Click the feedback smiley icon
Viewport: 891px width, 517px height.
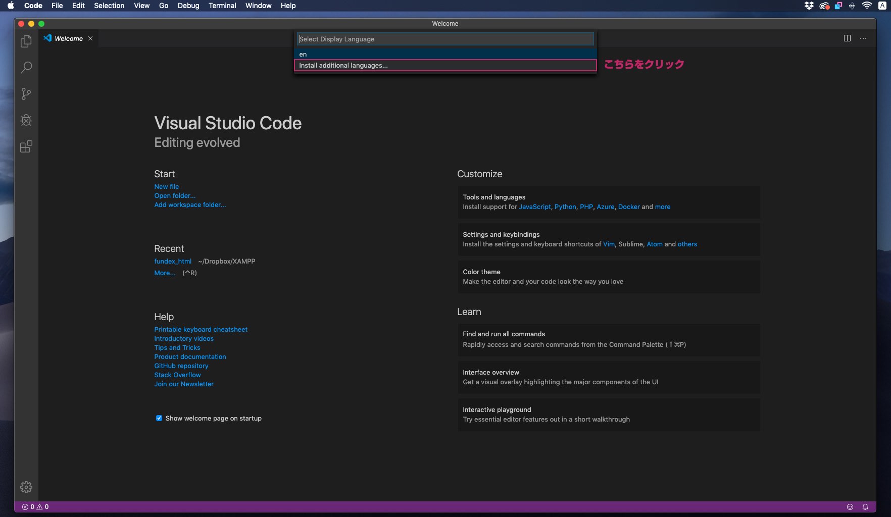click(x=850, y=507)
